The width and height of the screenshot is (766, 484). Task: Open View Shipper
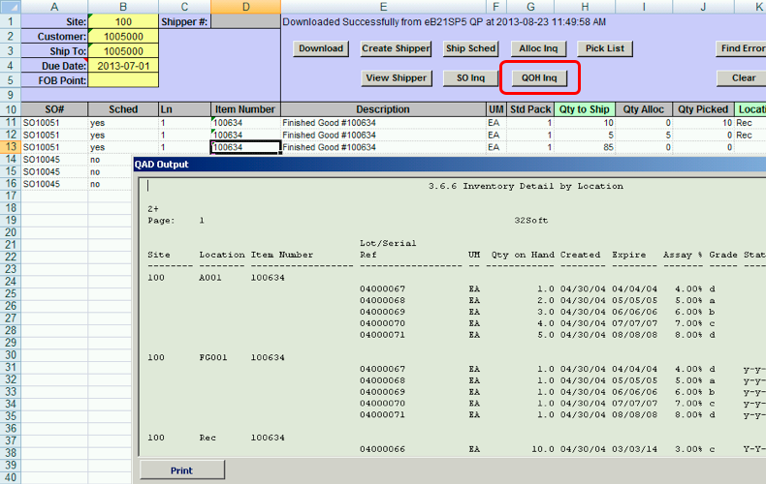coord(396,77)
